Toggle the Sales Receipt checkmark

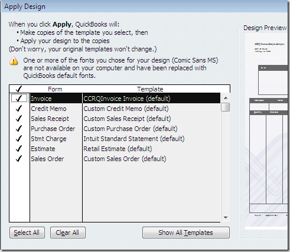(x=19, y=119)
